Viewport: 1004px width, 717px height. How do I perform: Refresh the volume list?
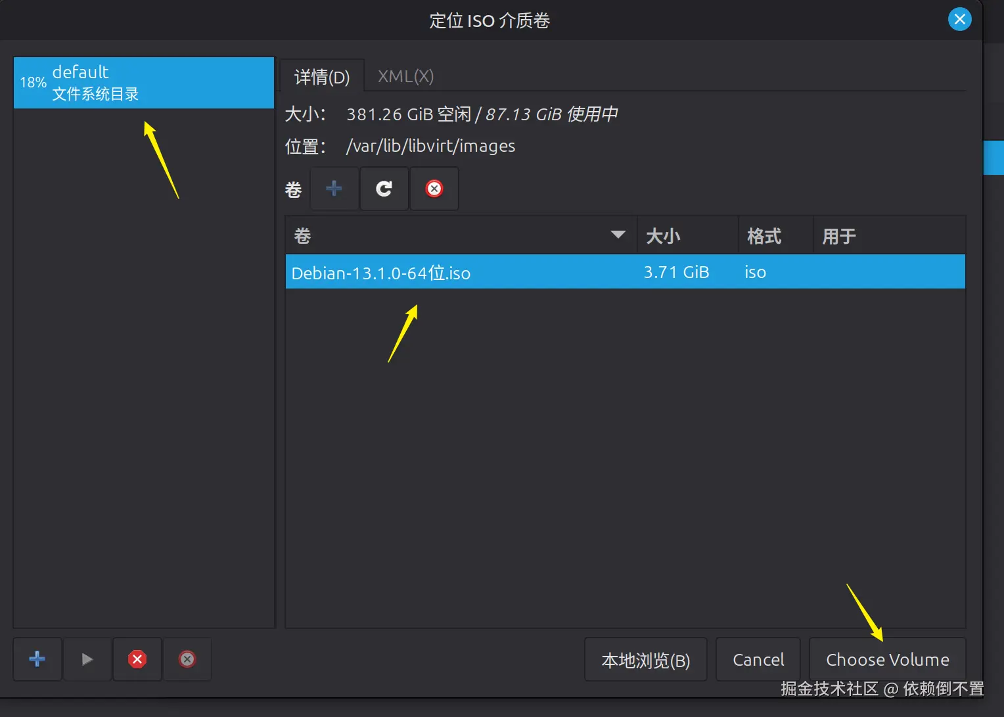[384, 189]
